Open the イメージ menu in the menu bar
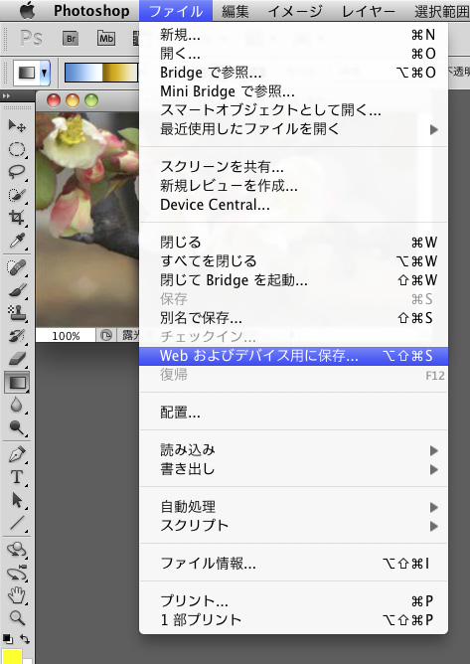 coord(295,11)
